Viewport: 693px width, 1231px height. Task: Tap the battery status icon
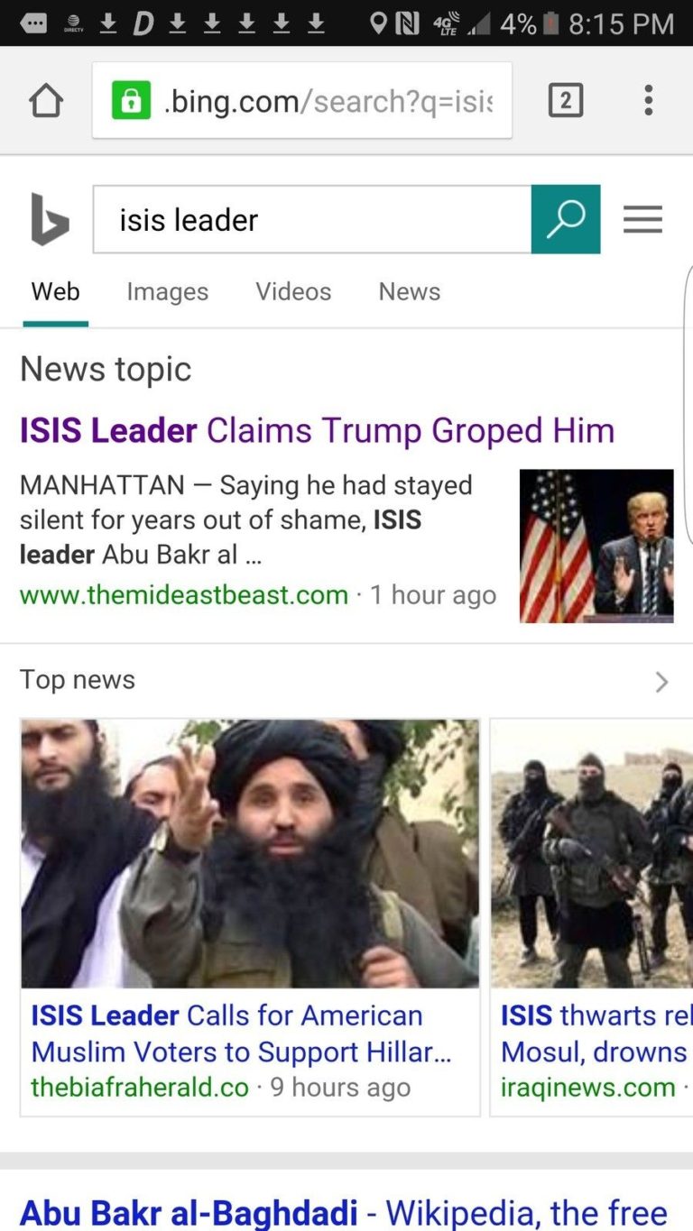click(x=550, y=23)
